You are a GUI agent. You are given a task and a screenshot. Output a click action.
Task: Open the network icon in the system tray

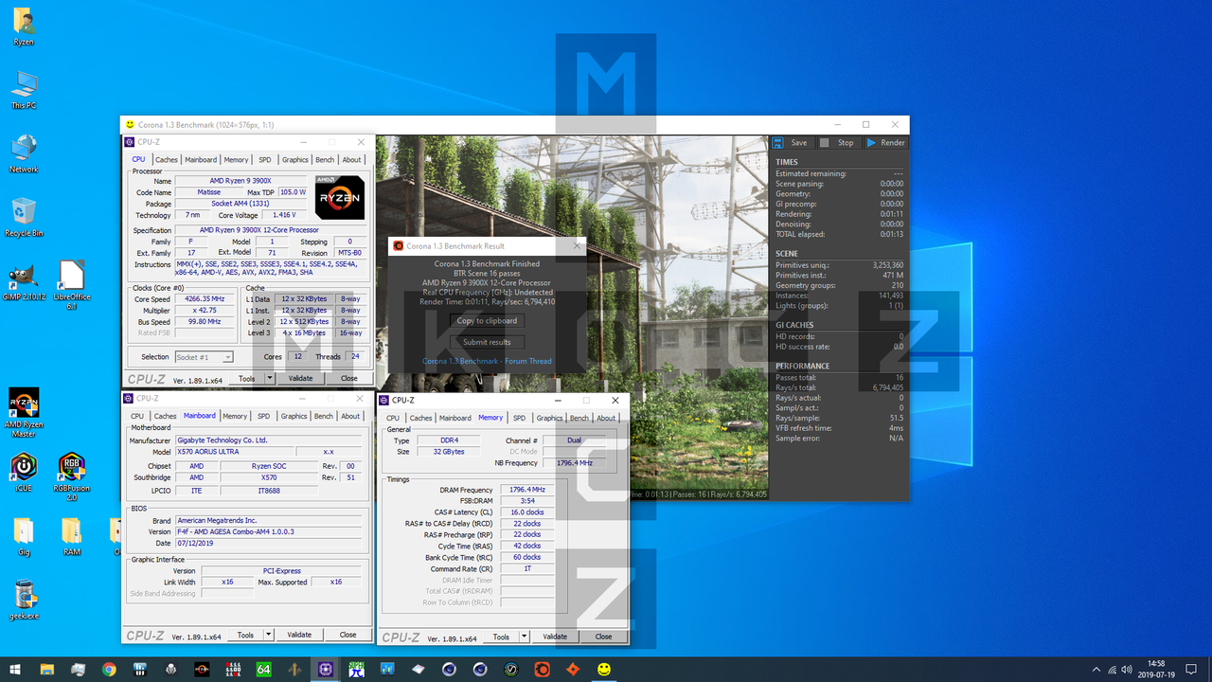[1114, 669]
